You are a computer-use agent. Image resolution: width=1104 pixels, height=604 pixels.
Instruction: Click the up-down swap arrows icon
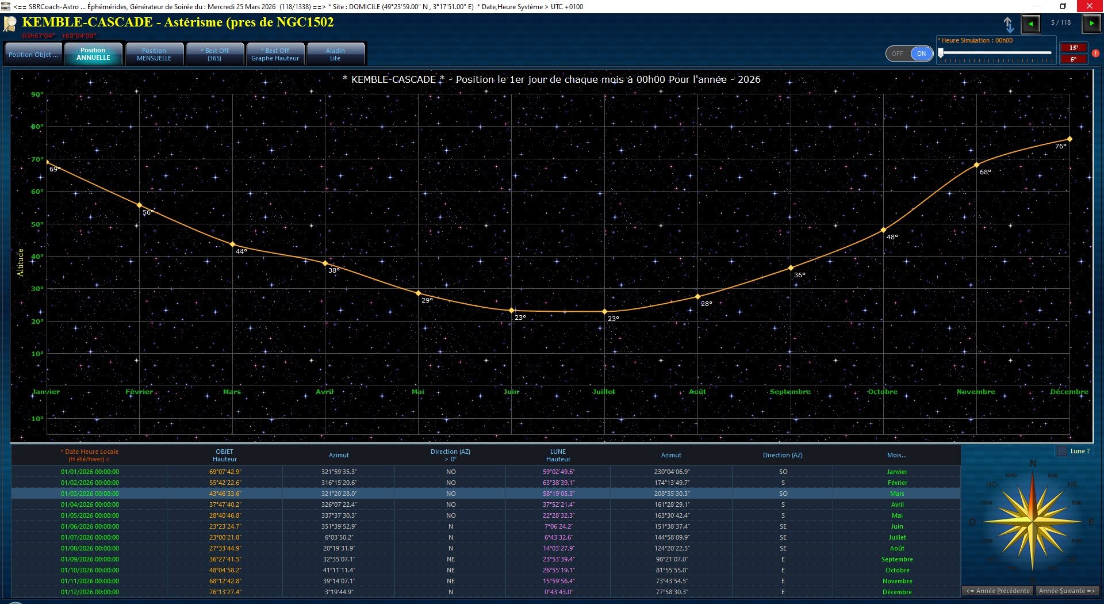click(x=1009, y=24)
